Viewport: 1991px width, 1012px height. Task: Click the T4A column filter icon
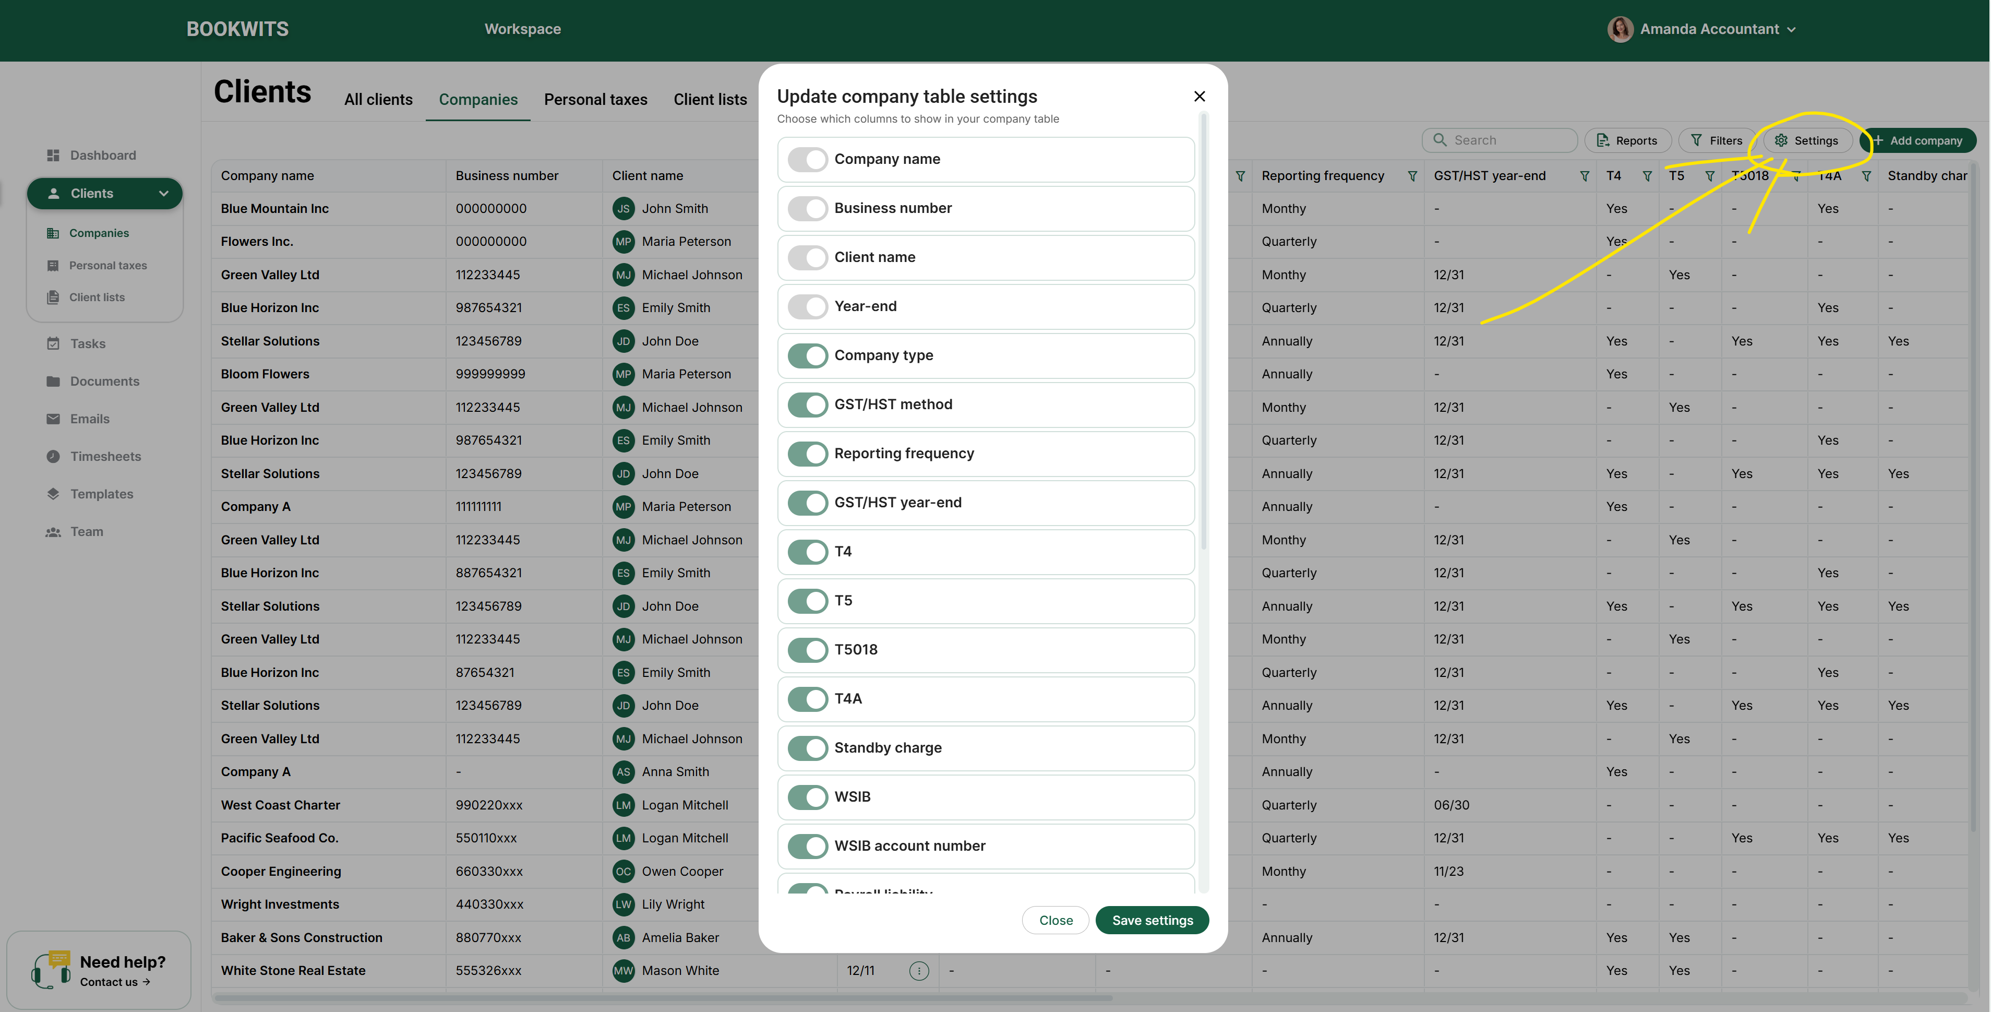1867,176
